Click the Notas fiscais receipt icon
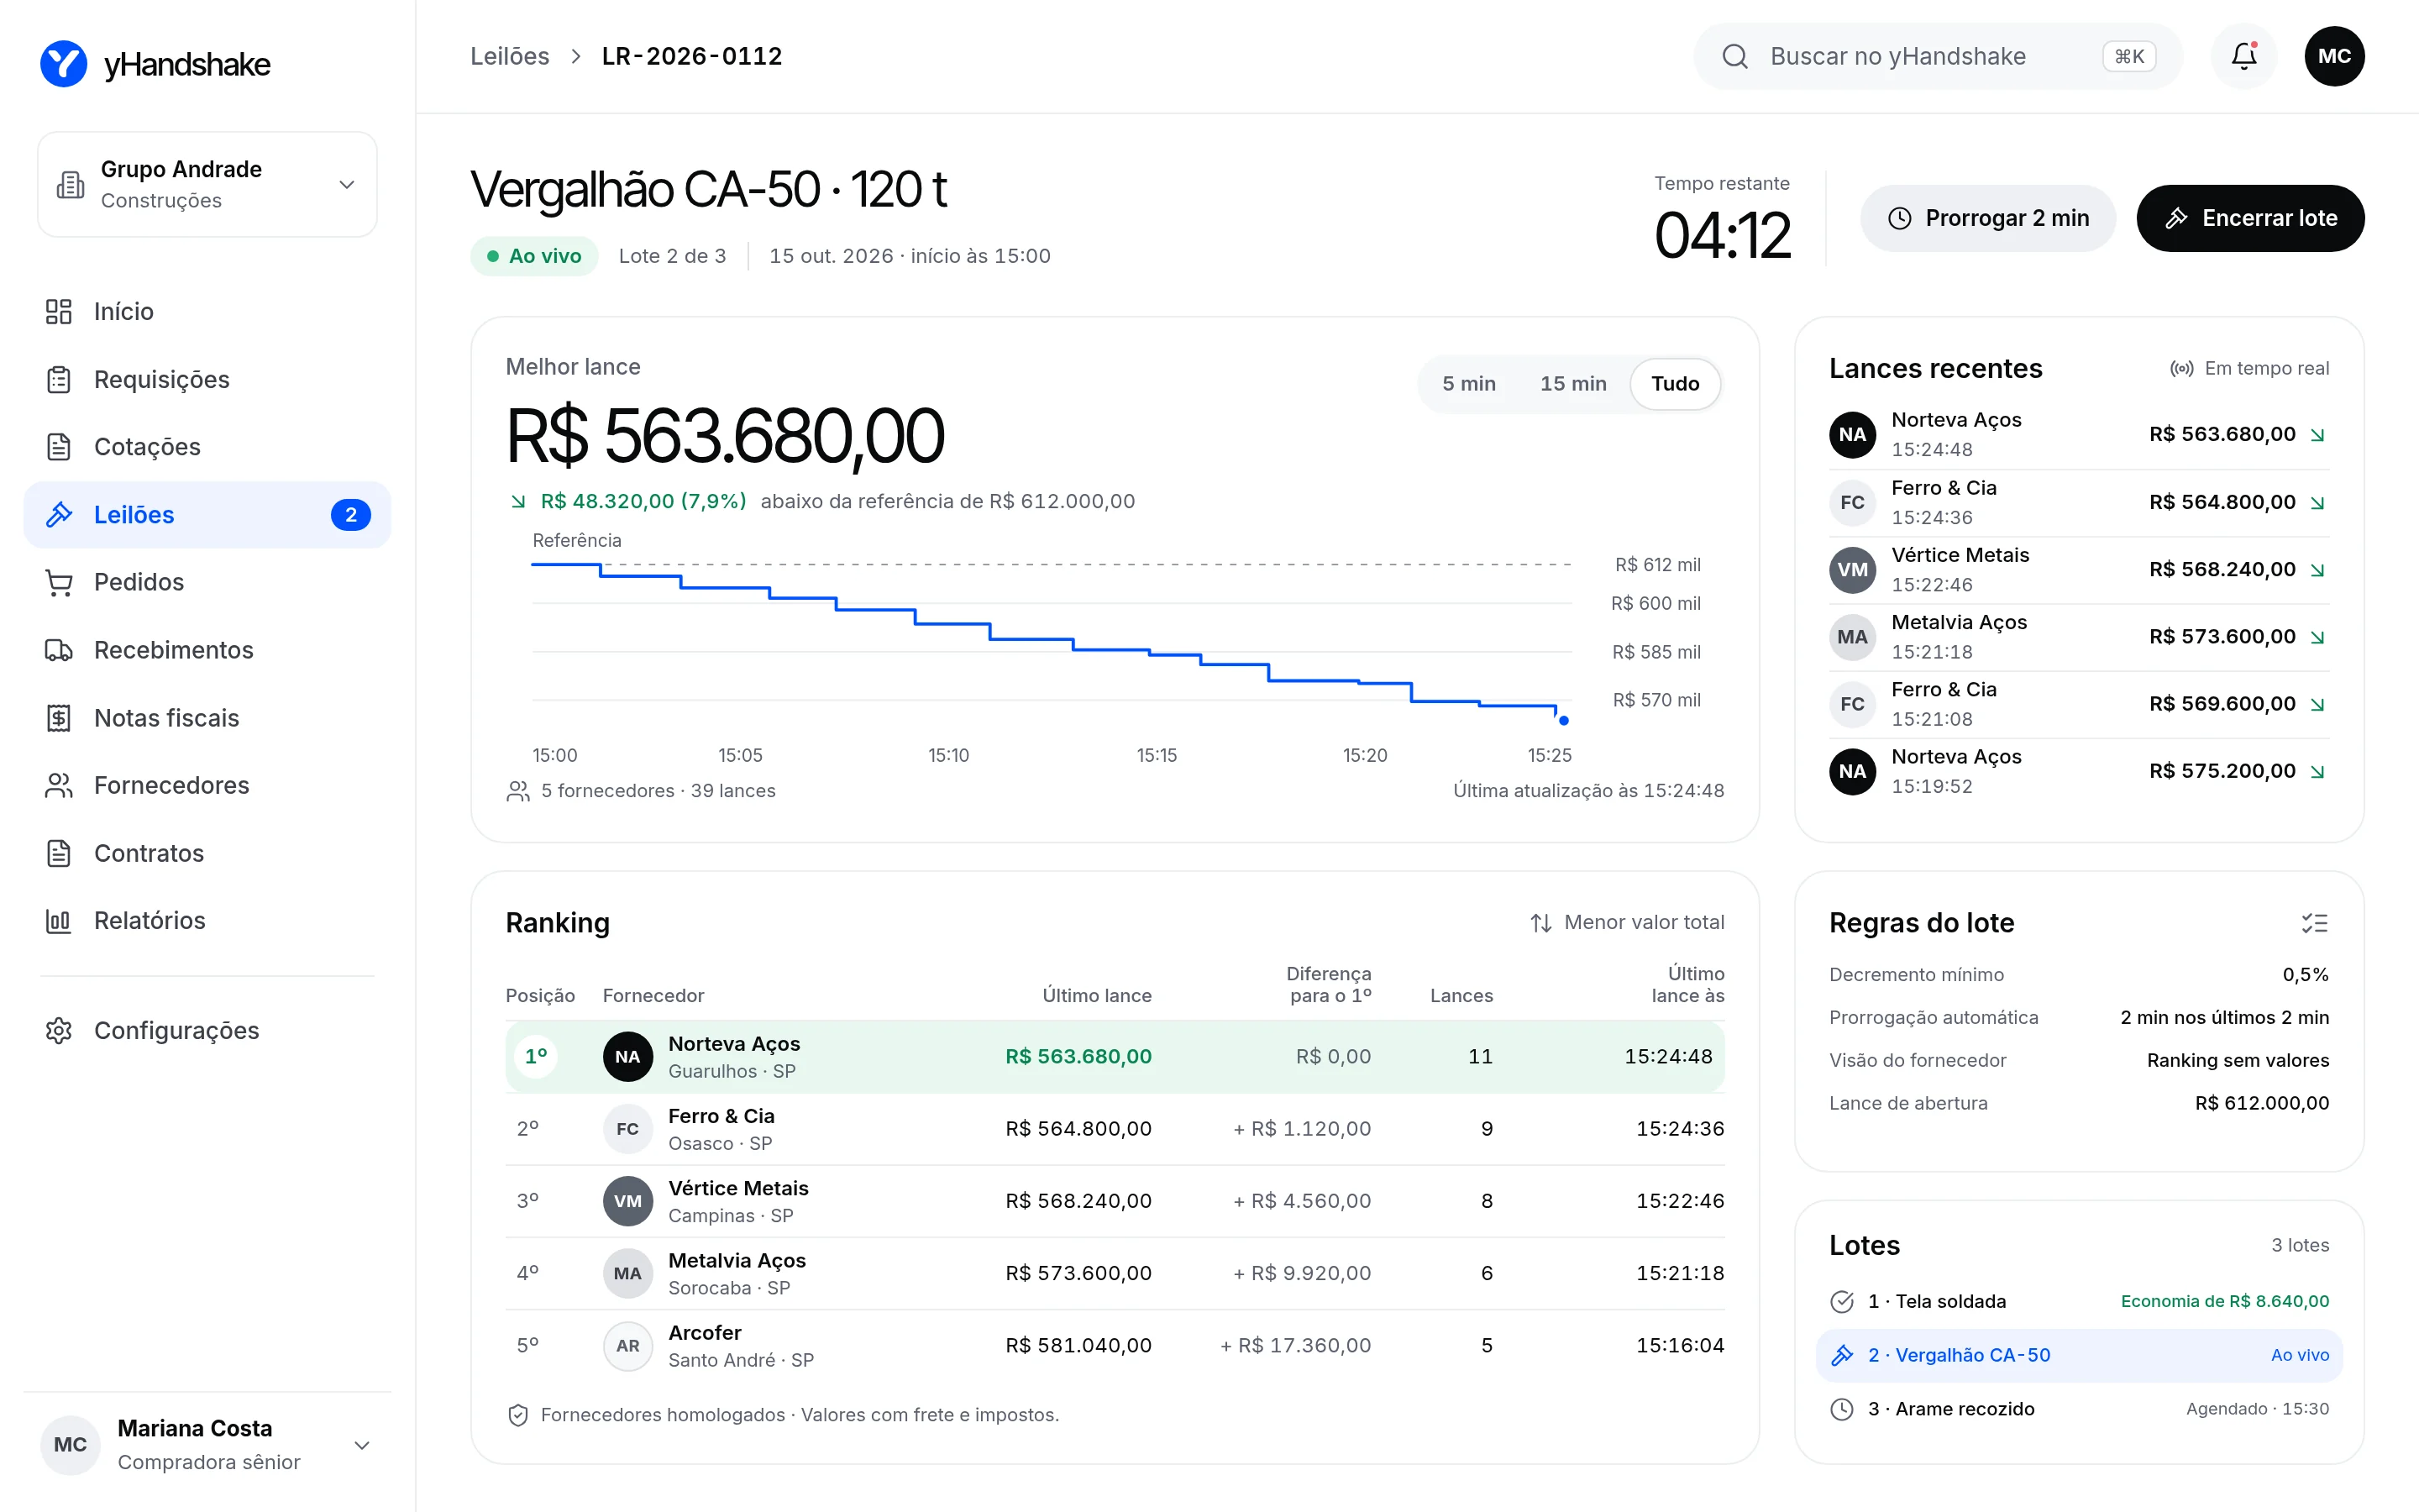The width and height of the screenshot is (2419, 1512). [x=59, y=718]
